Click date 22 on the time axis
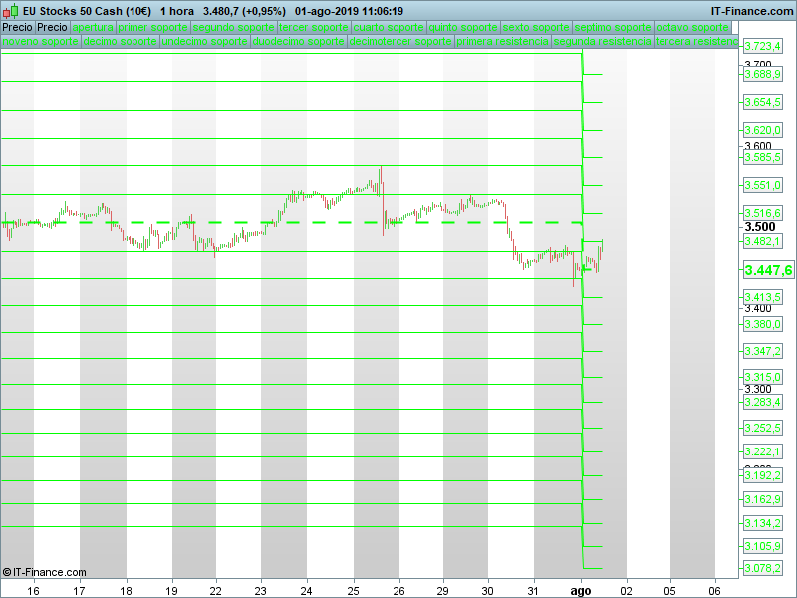Screen dimensions: 797x598 216,591
